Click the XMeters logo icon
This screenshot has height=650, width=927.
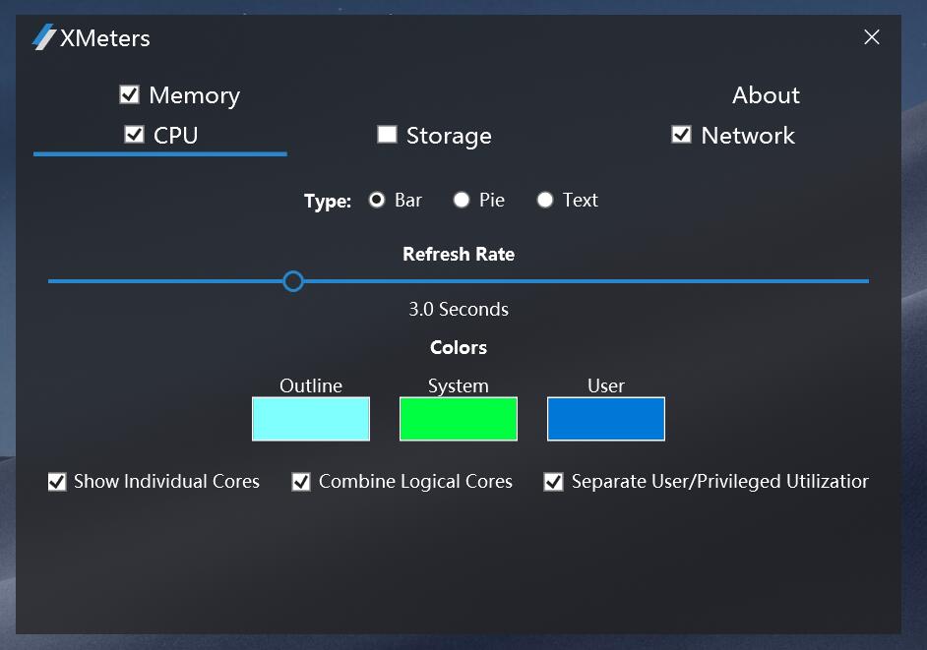pyautogui.click(x=44, y=38)
